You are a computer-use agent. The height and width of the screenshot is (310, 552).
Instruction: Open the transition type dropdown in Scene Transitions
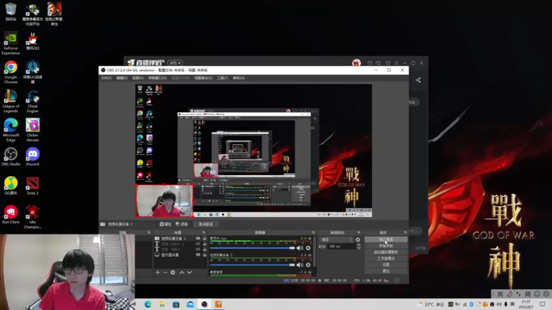click(x=336, y=240)
